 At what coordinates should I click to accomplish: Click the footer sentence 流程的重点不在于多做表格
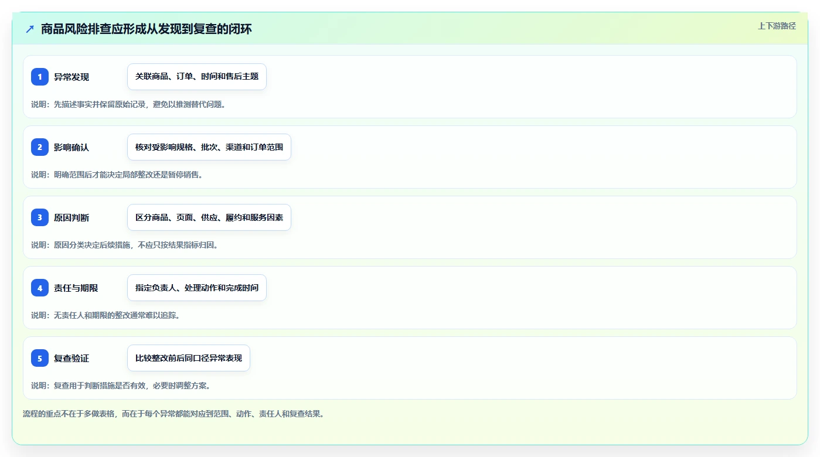pyautogui.click(x=69, y=414)
